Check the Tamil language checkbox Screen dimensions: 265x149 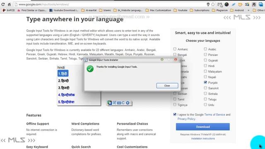click(x=175, y=99)
